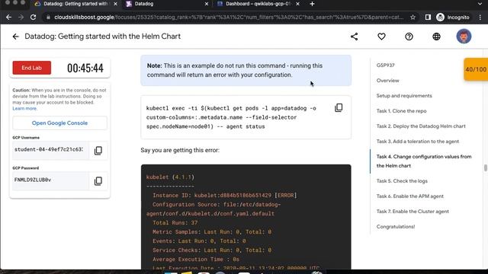Go to Task 5. Check the logs

(x=402, y=181)
